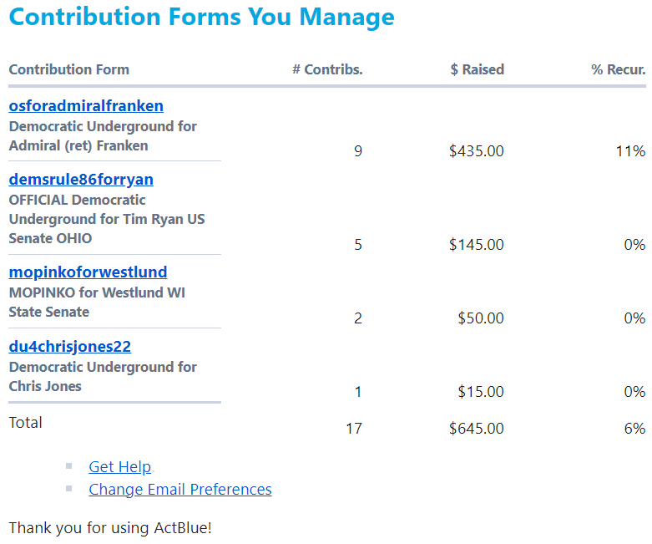The height and width of the screenshot is (544, 652).
Task: Click the Get Help link
Action: pos(120,466)
